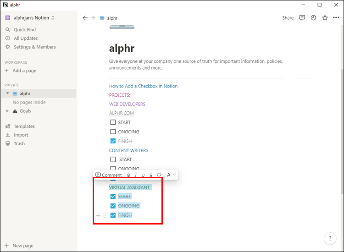Star the page as favorite

pos(325,18)
